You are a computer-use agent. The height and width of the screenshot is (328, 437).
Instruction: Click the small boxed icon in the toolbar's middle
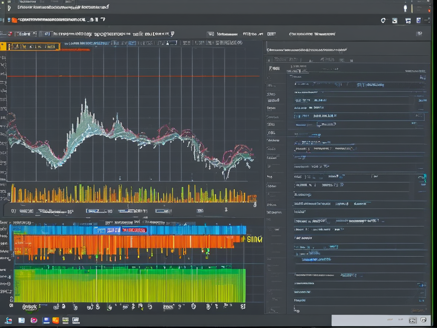click(210, 34)
